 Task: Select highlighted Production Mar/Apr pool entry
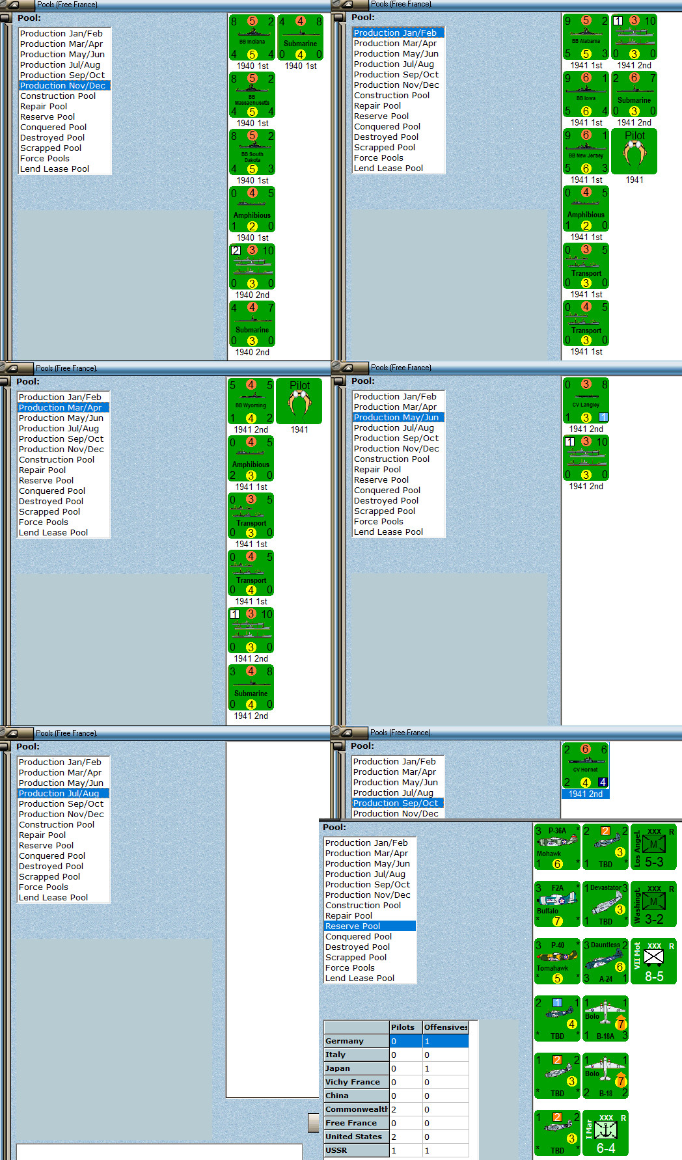click(x=64, y=407)
